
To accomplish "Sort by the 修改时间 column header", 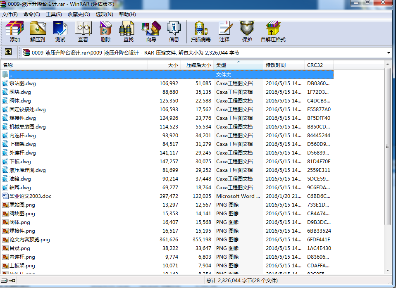I will (284, 65).
